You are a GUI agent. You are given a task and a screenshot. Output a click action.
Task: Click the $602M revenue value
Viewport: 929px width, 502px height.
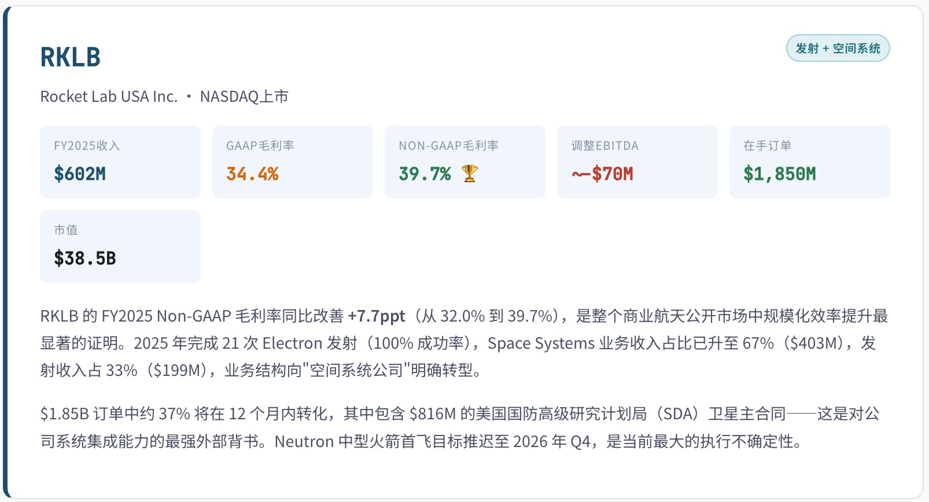(x=80, y=174)
